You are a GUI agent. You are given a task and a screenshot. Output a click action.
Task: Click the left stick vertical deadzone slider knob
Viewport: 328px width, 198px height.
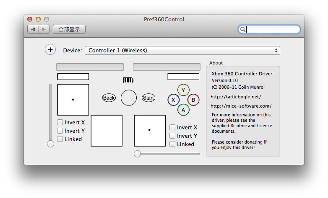click(50, 144)
